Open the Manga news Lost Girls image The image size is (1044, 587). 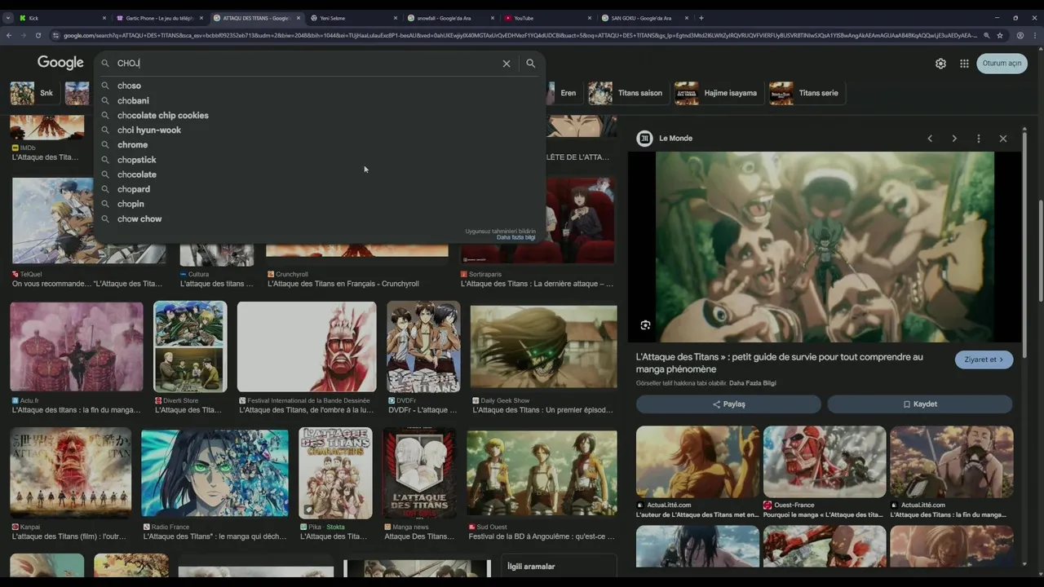pyautogui.click(x=420, y=474)
